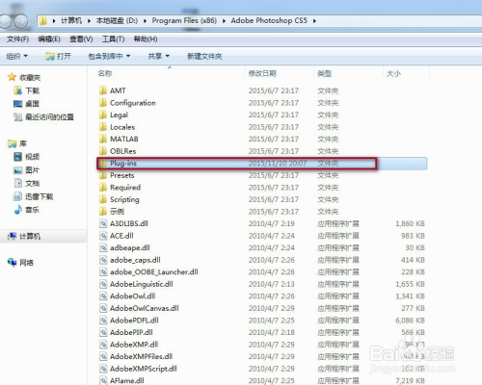482x385 pixels.
Task: Open the 文件(F) menu
Action: 17,39
